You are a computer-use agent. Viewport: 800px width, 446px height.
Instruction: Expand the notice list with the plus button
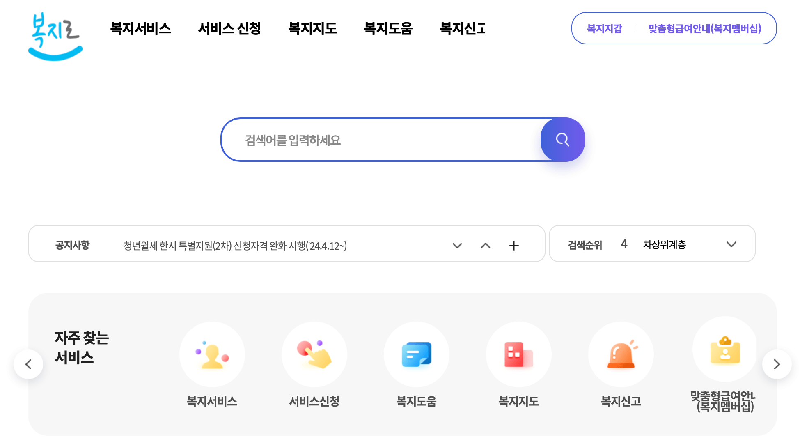[513, 245]
